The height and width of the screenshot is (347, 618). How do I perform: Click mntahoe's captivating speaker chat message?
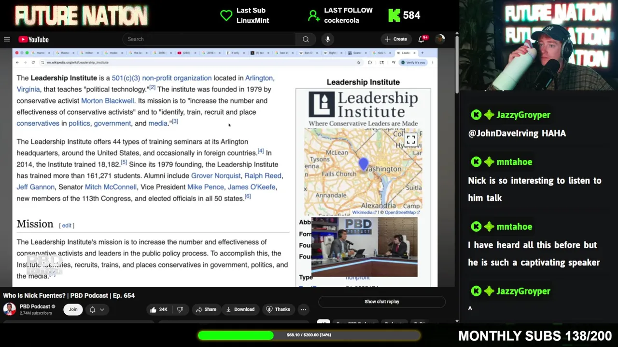[x=534, y=254]
